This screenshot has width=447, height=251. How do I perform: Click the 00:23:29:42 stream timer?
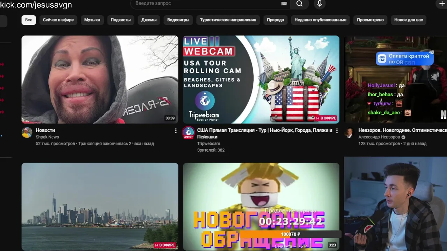(291, 222)
